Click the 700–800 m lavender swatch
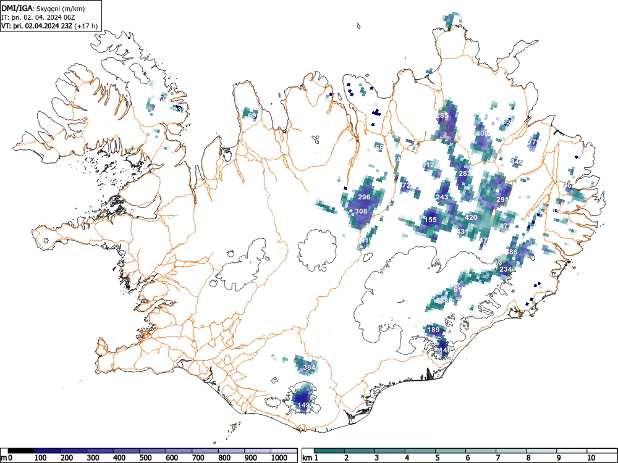 pos(205,451)
